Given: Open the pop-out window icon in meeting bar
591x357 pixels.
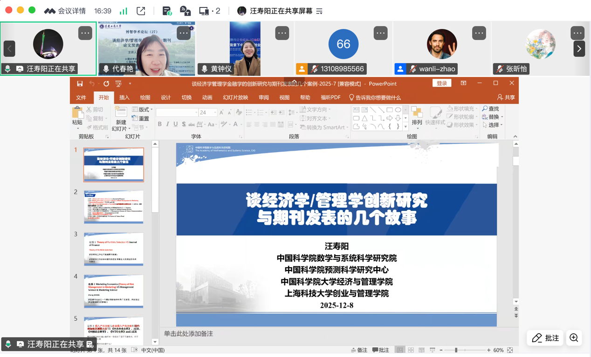Looking at the screenshot, I should click(x=141, y=11).
